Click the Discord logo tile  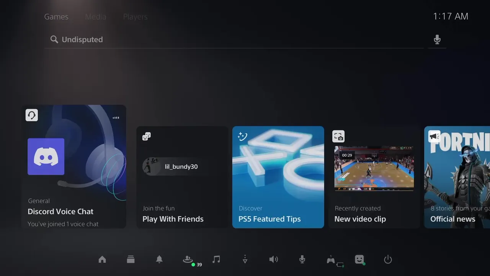coord(46,156)
